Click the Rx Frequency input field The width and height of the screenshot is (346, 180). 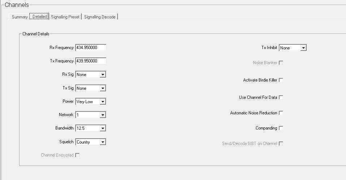coord(91,48)
